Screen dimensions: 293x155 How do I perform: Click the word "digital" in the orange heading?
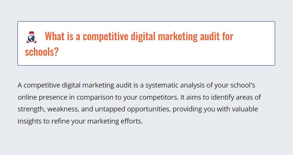(143, 36)
